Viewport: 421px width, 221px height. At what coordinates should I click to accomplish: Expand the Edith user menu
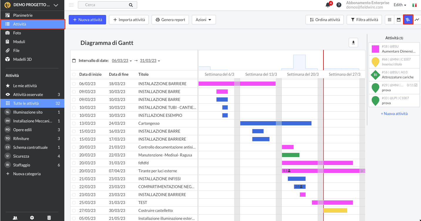click(400, 5)
